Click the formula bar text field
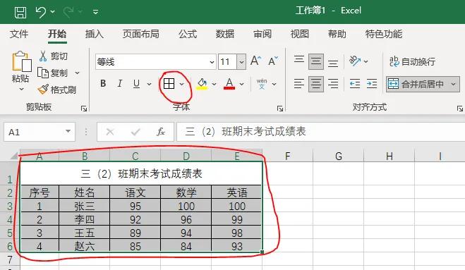 (x=321, y=132)
